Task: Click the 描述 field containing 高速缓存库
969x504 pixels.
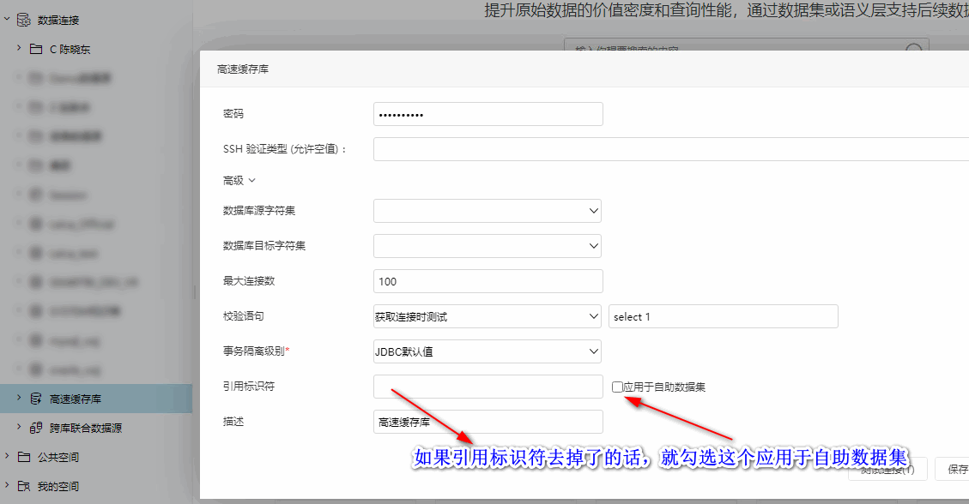Action: pos(488,422)
